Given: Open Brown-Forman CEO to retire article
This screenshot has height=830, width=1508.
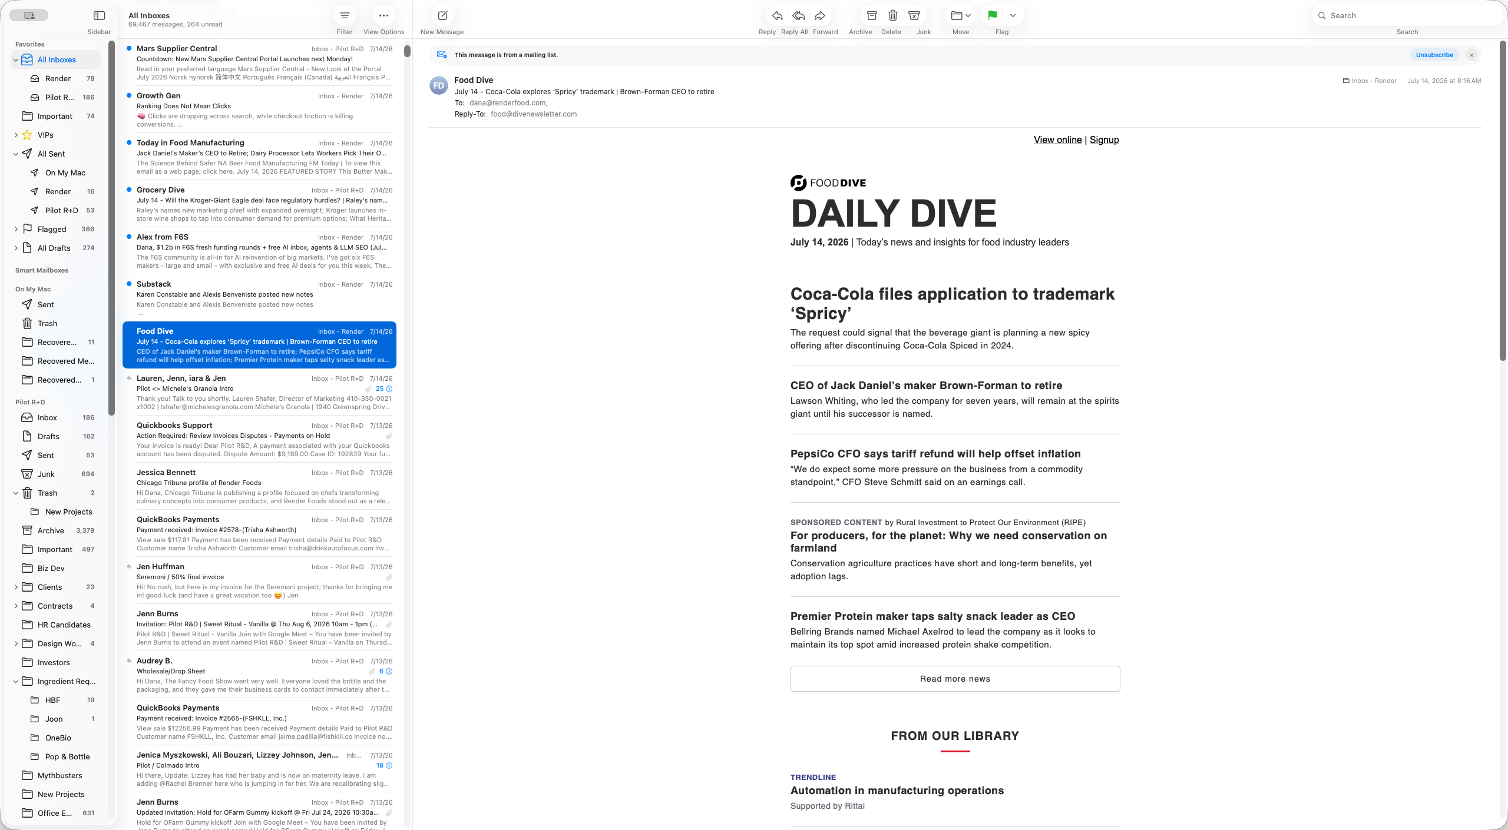Looking at the screenshot, I should point(926,386).
